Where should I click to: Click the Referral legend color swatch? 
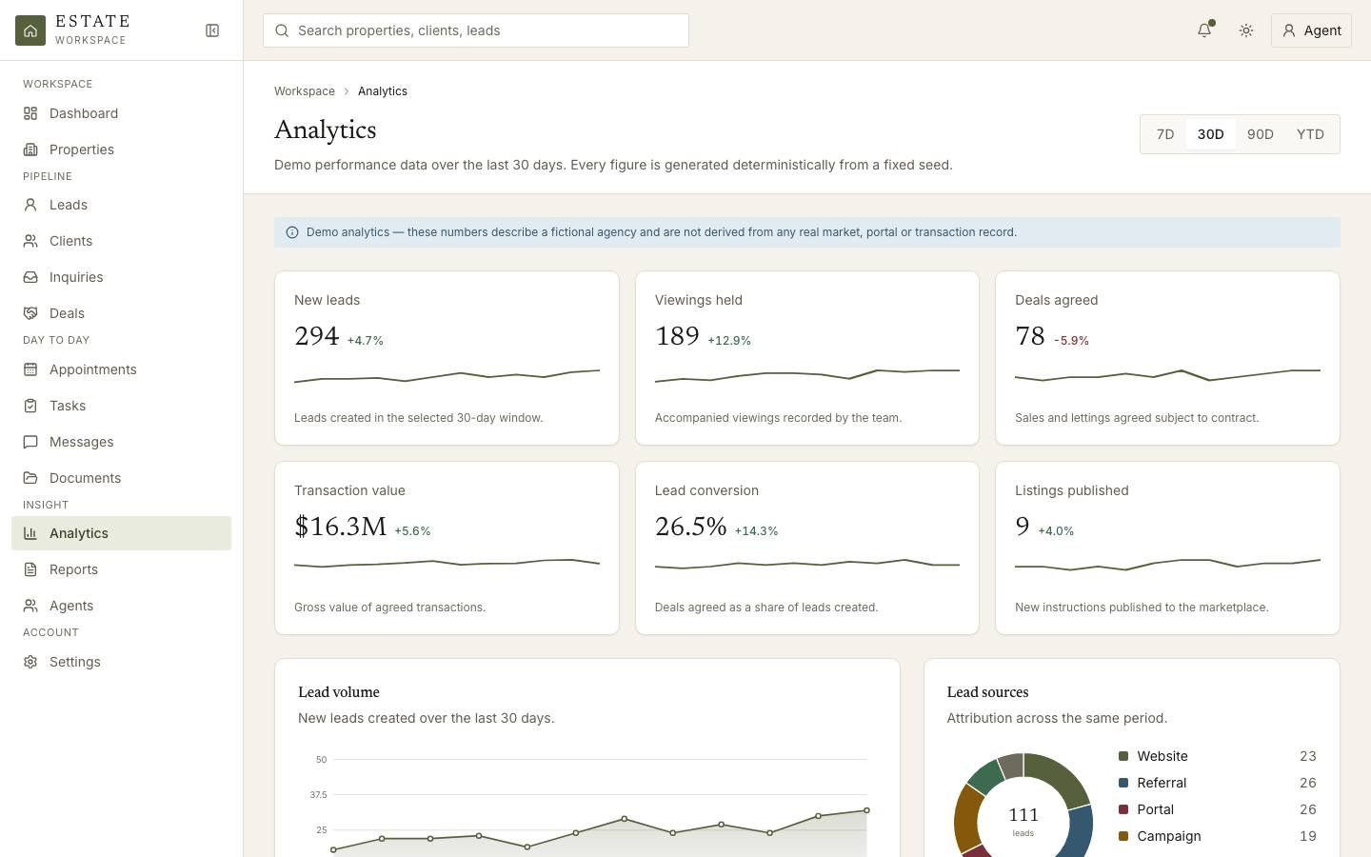coord(1123,783)
